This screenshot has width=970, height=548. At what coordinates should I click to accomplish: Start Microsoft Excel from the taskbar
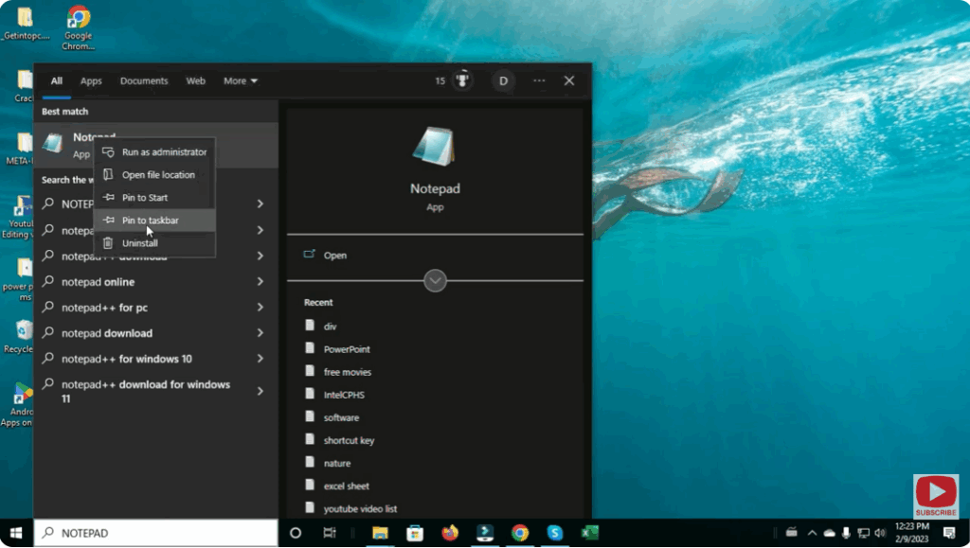click(588, 533)
